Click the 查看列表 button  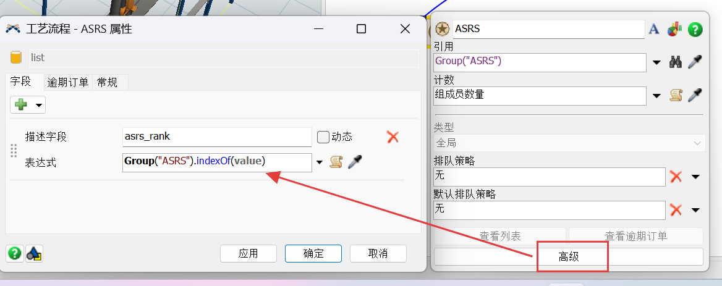pos(500,237)
